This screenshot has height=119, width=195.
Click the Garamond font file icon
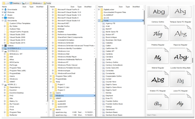pos(104,109)
